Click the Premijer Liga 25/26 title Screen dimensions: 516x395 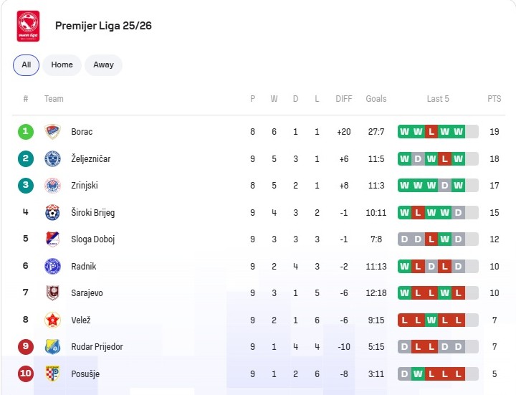(x=103, y=26)
